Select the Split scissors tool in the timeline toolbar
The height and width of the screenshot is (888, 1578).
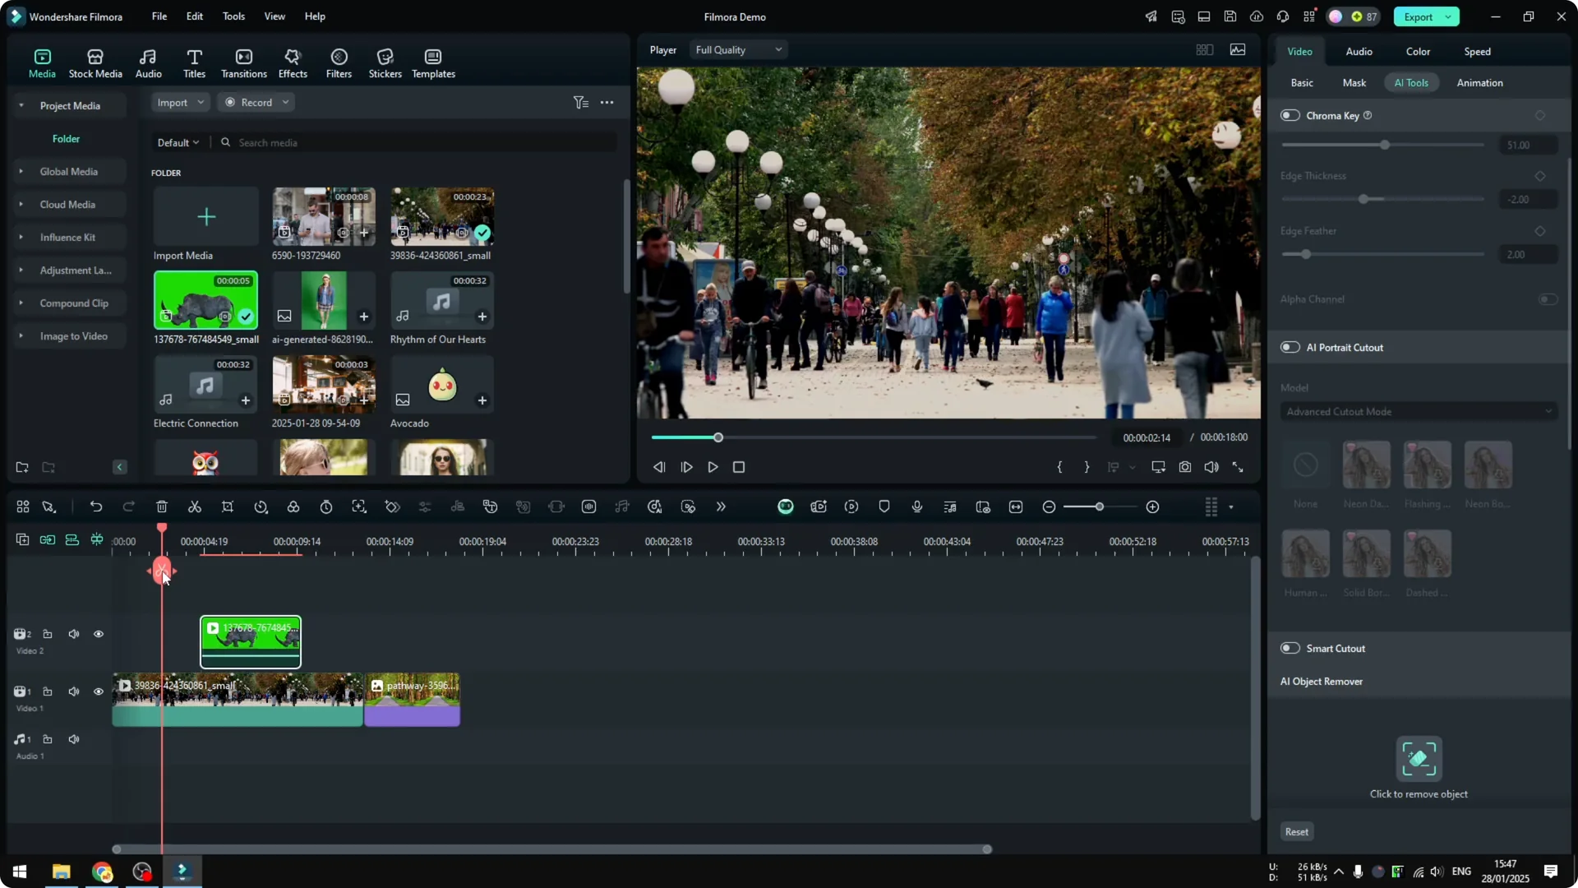[195, 506]
